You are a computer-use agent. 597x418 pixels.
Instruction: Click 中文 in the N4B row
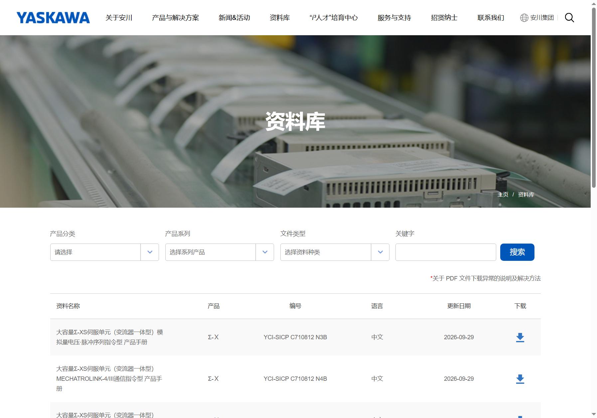click(377, 379)
